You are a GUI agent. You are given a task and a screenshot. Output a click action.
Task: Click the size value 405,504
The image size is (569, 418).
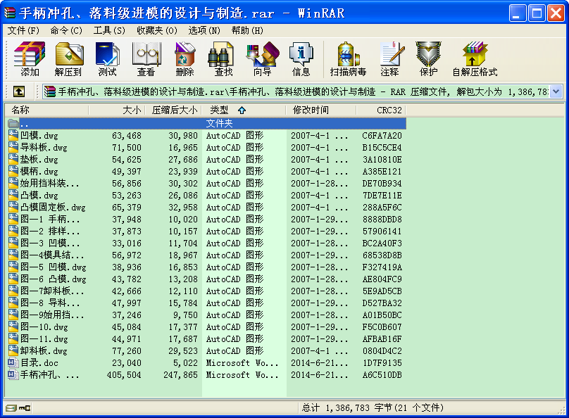tap(124, 375)
